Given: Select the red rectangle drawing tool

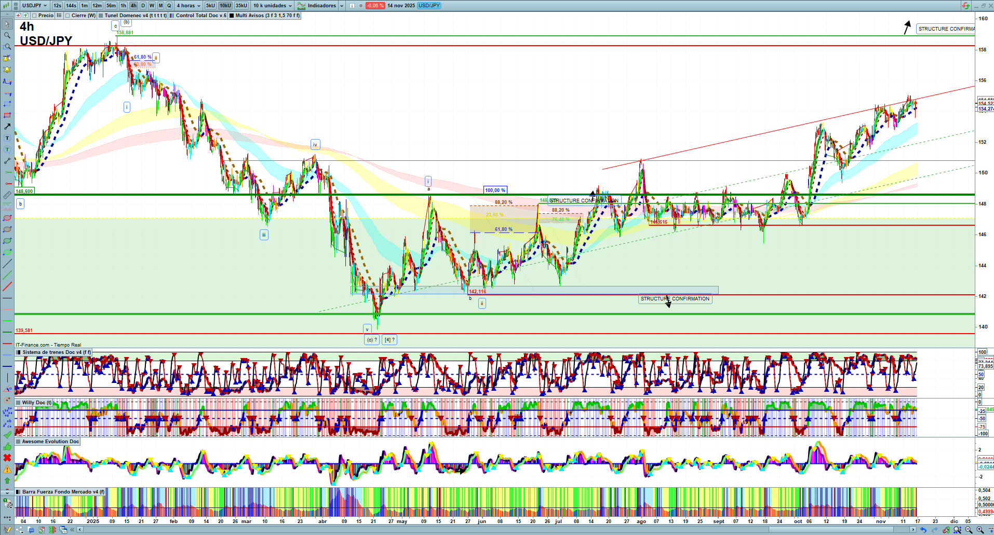Looking at the screenshot, I should pos(7,115).
